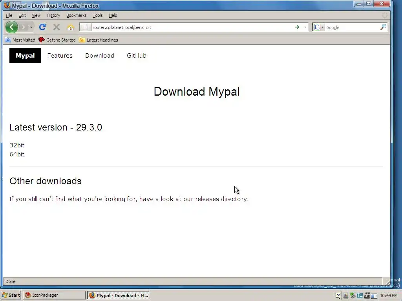The width and height of the screenshot is (402, 301).
Task: Go to the Home page icon
Action: pos(71,27)
